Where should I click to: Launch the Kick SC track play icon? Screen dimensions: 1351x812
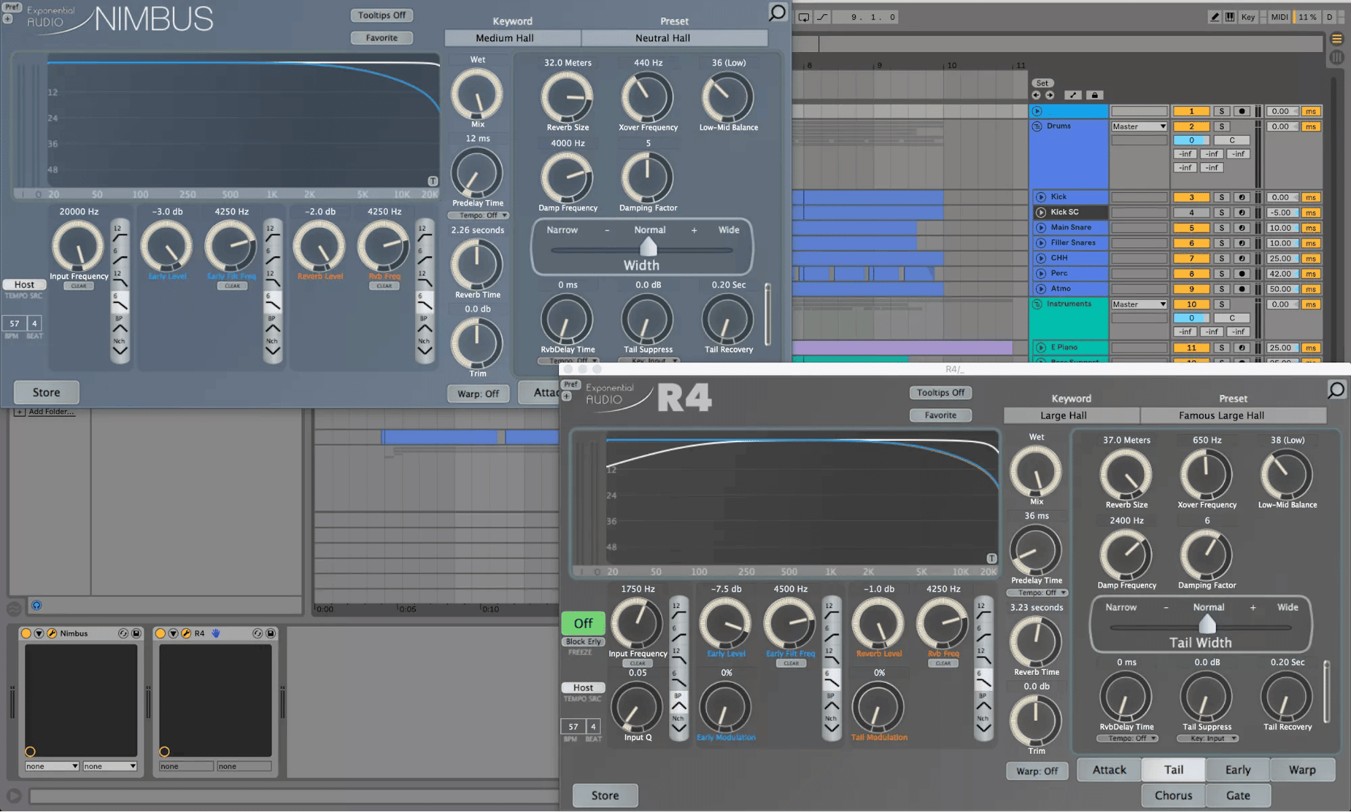pos(1041,212)
